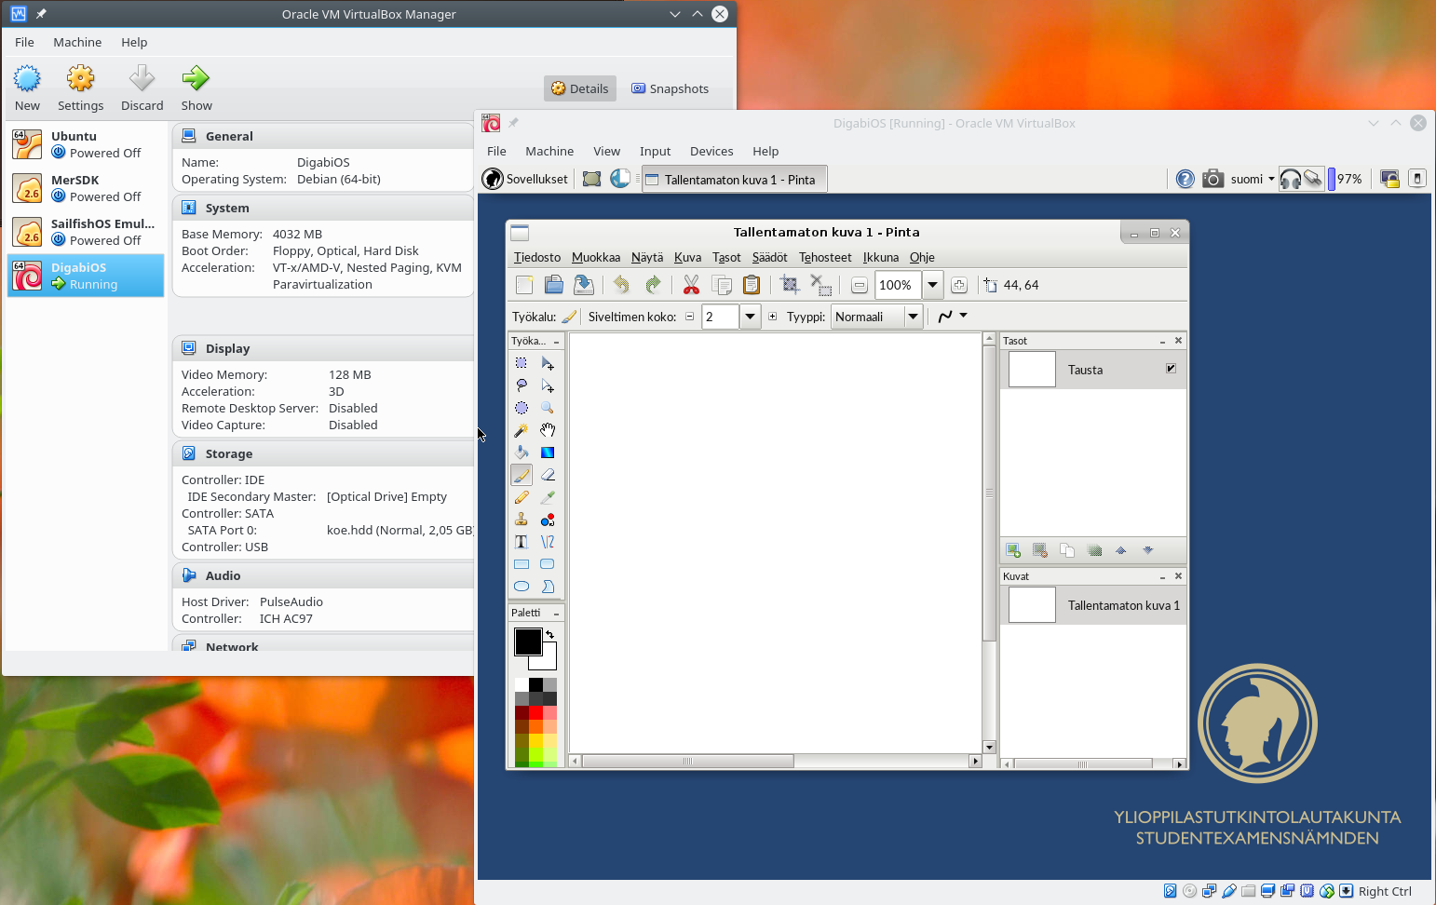Click the black primary color swatch
The width and height of the screenshot is (1436, 905).
pos(527,642)
